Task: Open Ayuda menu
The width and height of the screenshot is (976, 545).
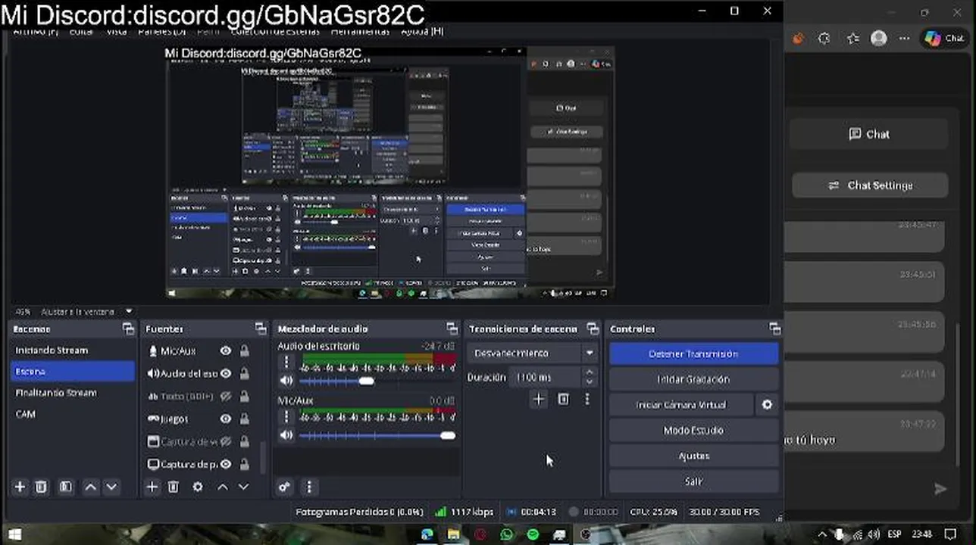Action: tap(421, 31)
